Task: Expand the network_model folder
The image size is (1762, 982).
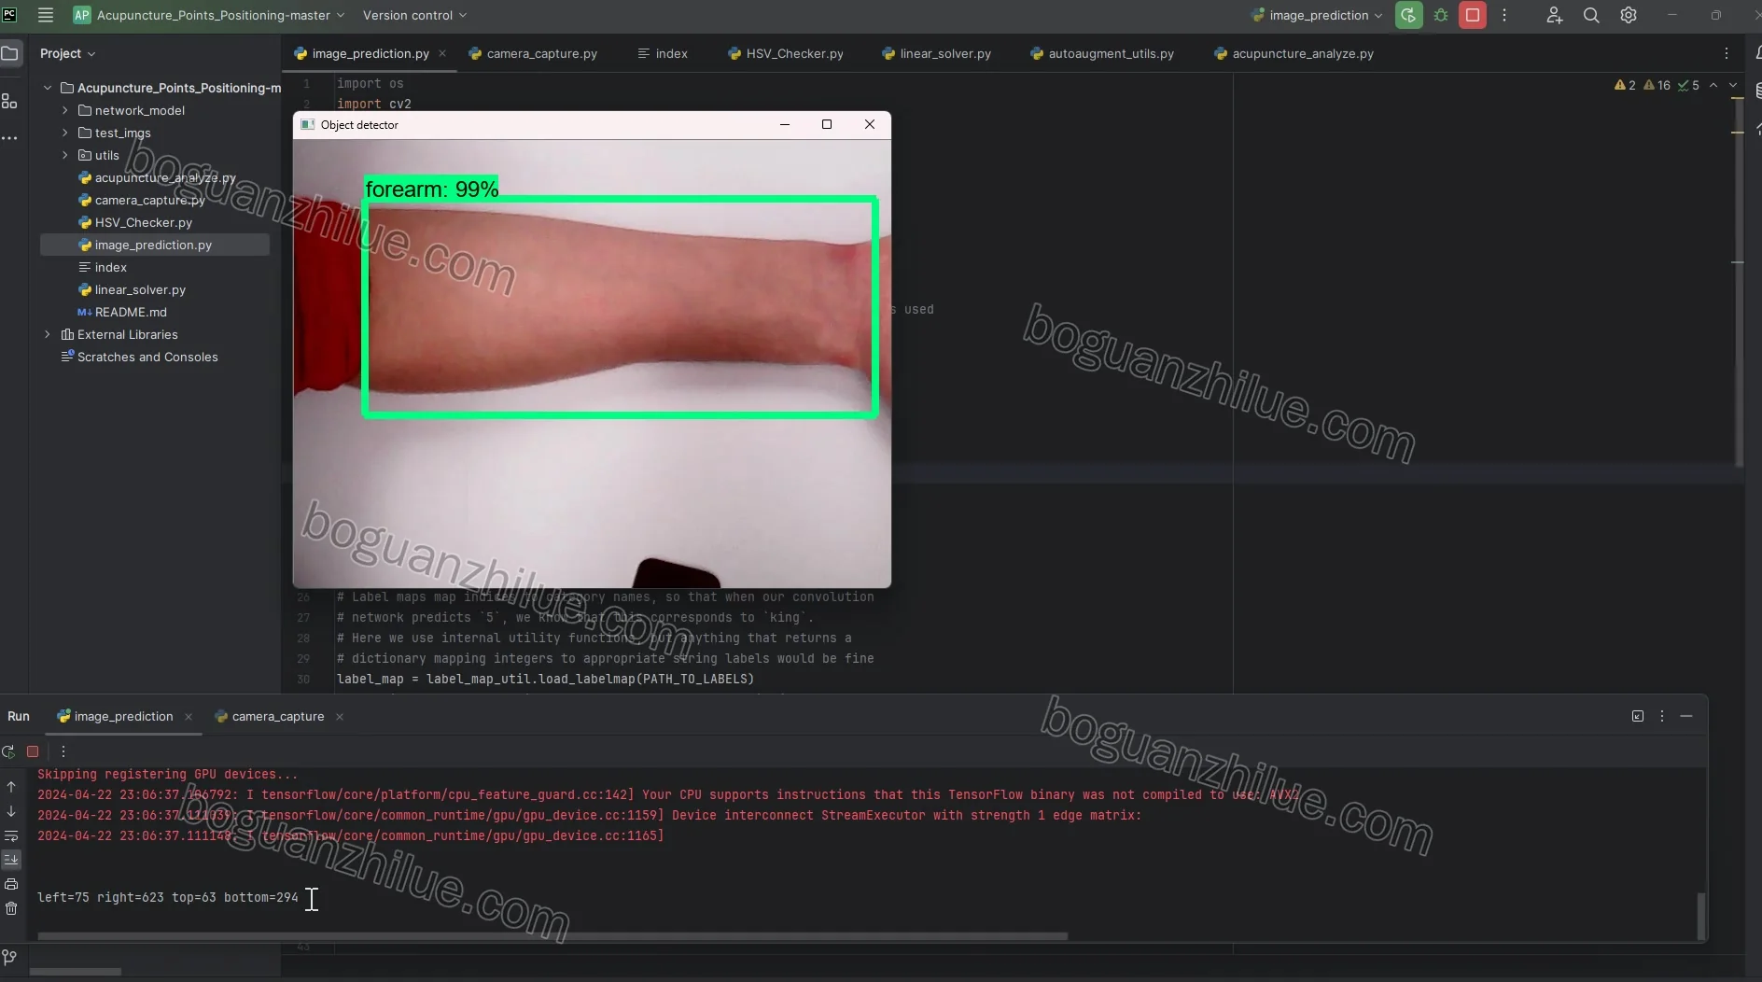Action: [65, 110]
